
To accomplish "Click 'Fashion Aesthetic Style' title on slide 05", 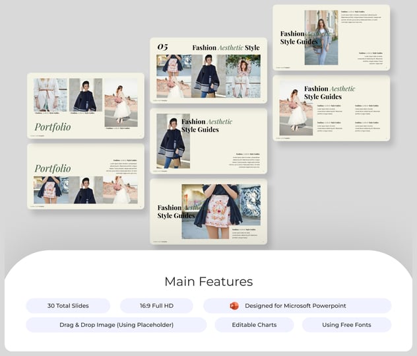I will coord(226,48).
